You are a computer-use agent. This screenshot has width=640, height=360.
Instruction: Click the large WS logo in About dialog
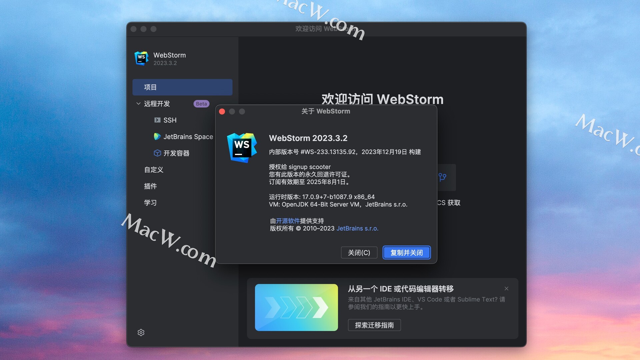coord(242,147)
